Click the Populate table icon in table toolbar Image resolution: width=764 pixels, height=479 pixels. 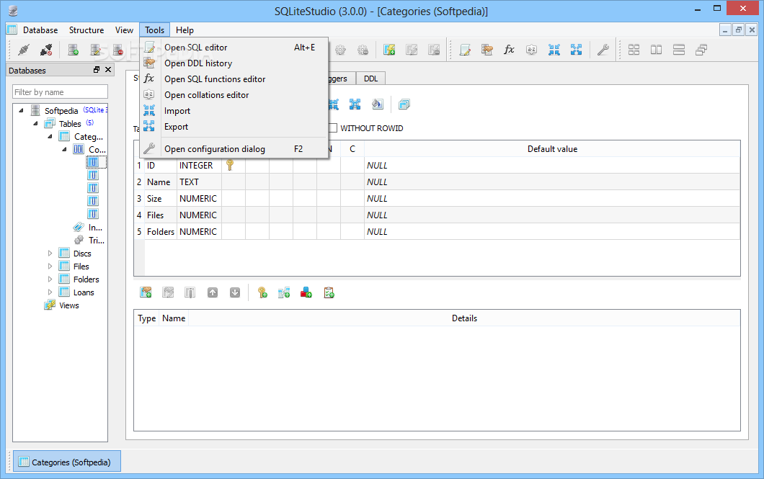click(378, 104)
